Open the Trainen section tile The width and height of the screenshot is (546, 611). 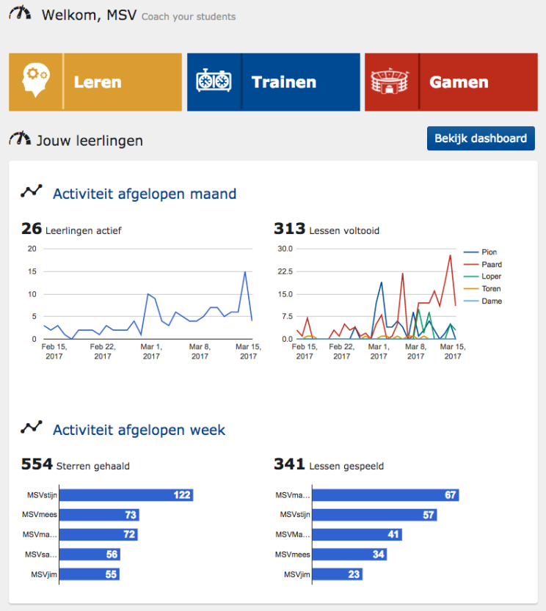(x=274, y=82)
